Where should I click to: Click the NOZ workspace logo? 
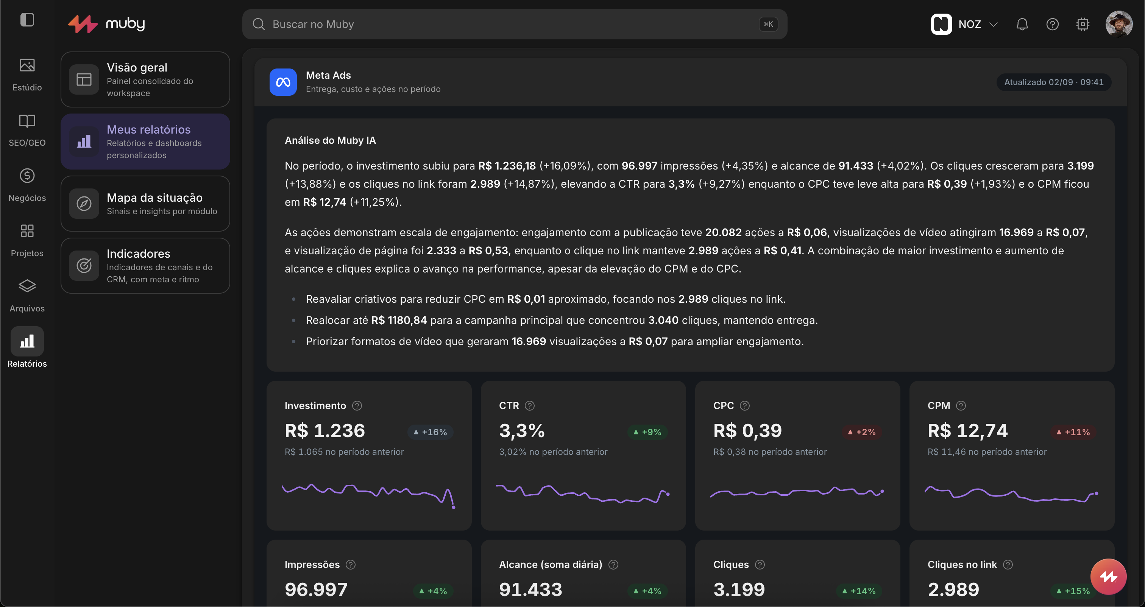click(941, 24)
